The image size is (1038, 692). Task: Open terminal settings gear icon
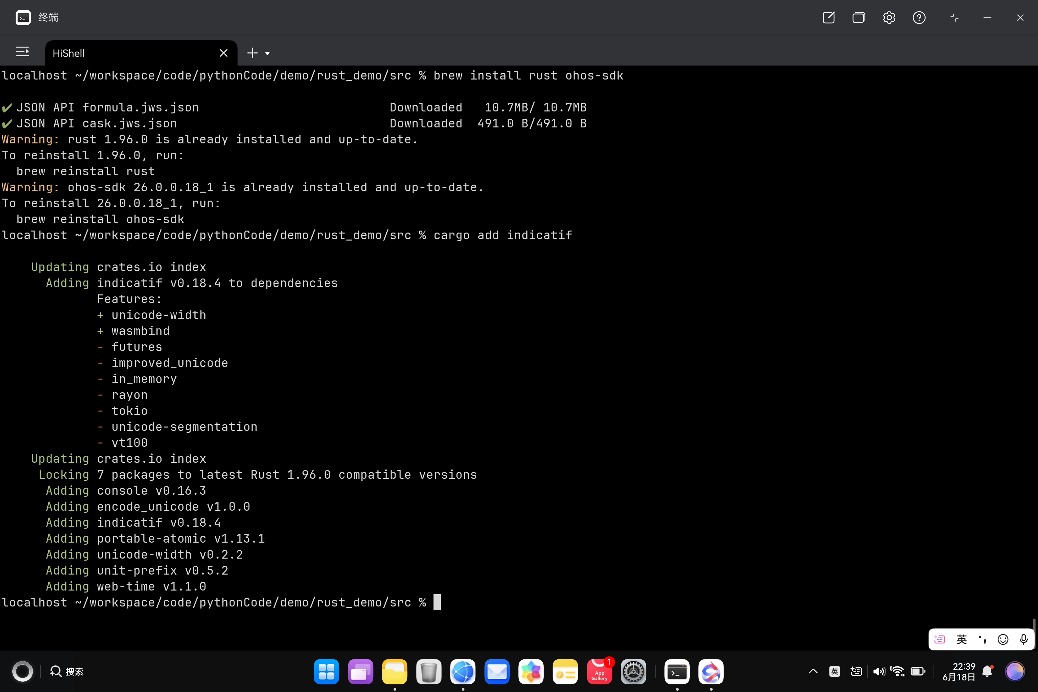[x=889, y=18]
